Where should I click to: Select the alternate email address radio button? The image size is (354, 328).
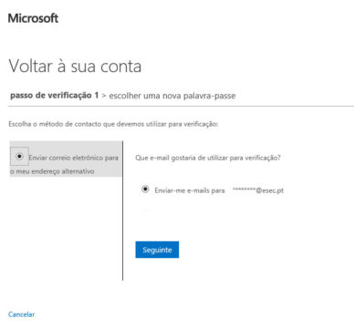pyautogui.click(x=19, y=157)
